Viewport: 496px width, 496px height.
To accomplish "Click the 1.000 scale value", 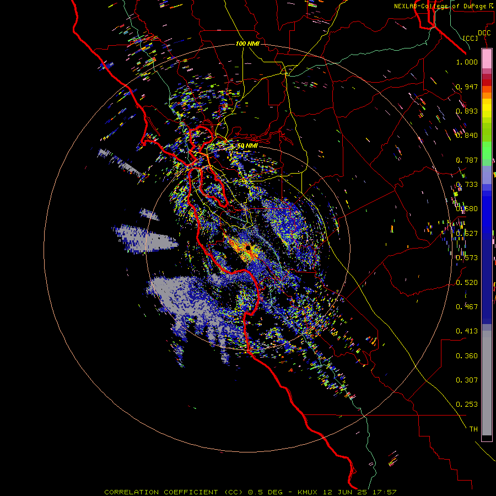I will 467,62.
